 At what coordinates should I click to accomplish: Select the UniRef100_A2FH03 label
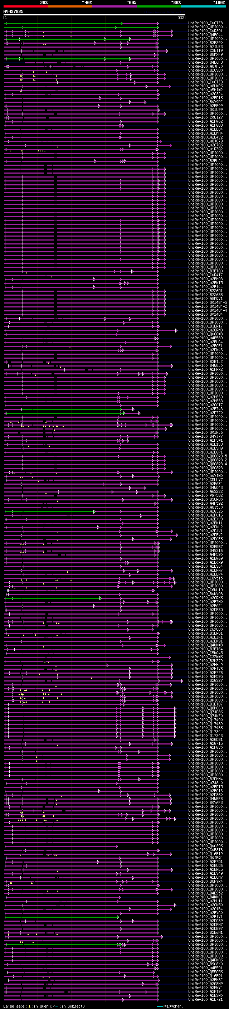click(205, 279)
